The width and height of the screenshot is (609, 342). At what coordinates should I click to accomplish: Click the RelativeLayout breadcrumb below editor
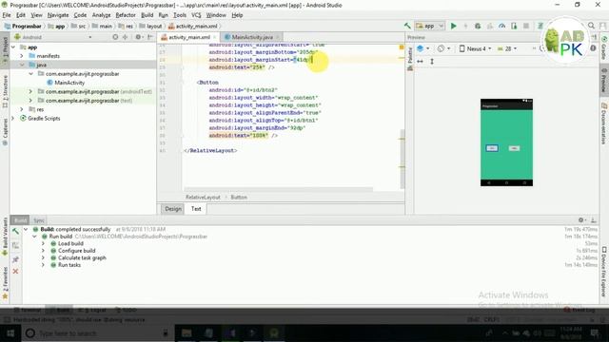(x=203, y=197)
